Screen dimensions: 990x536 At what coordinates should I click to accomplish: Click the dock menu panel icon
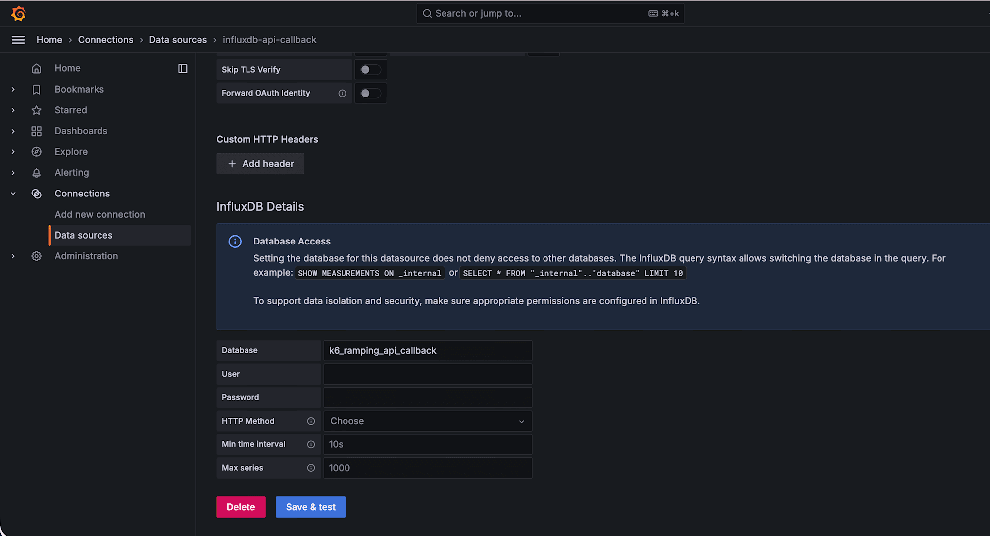click(183, 68)
